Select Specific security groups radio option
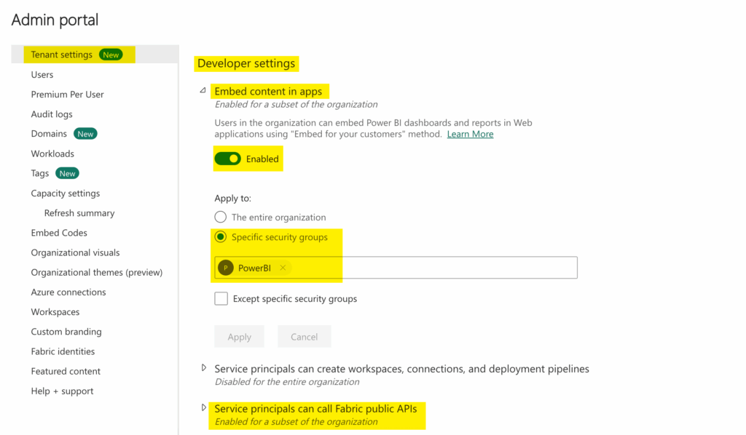Image resolution: width=746 pixels, height=435 pixels. [x=221, y=237]
